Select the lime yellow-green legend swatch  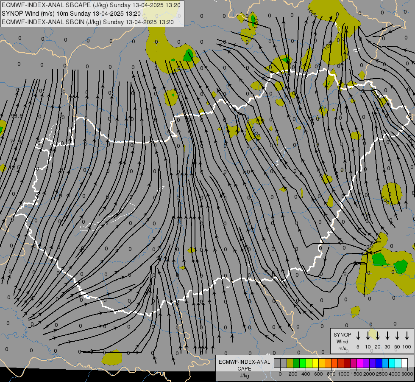tap(309, 363)
